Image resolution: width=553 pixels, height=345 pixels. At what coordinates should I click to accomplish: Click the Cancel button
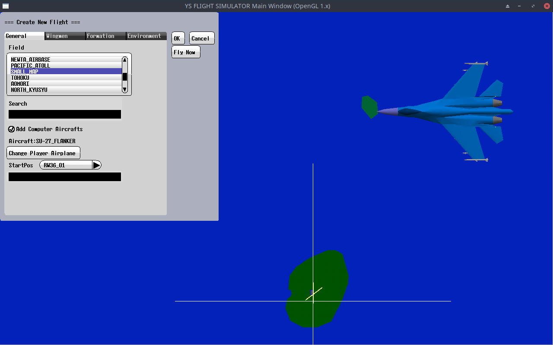pos(201,38)
